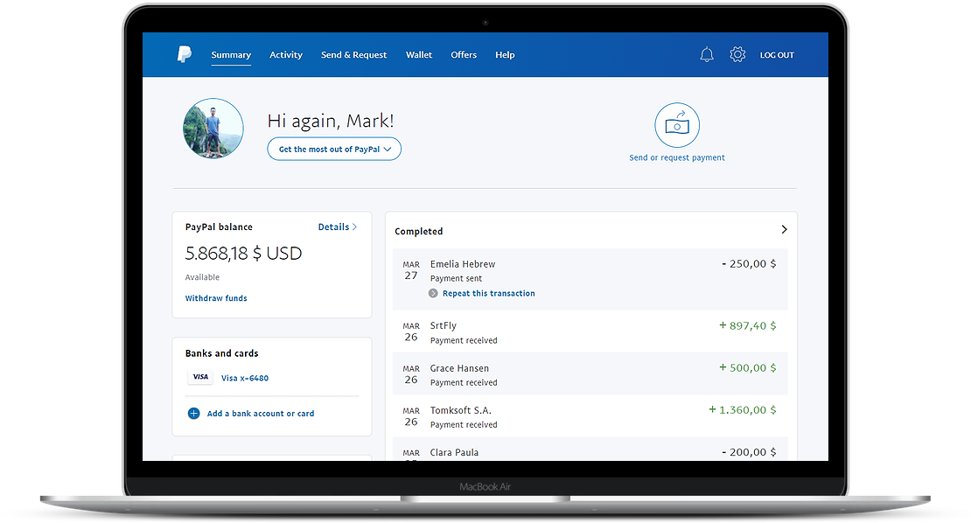Screen dimensions: 971x523
Task: Click the Completed heading
Action: pos(419,232)
